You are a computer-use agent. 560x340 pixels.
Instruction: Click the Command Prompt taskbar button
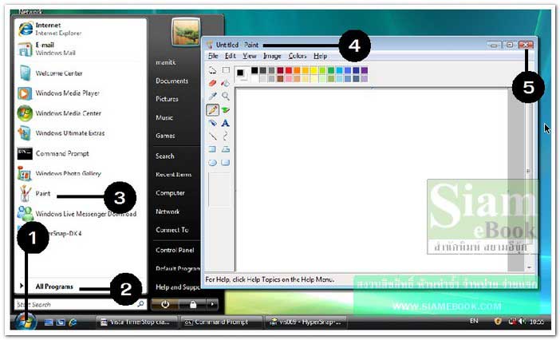point(222,322)
